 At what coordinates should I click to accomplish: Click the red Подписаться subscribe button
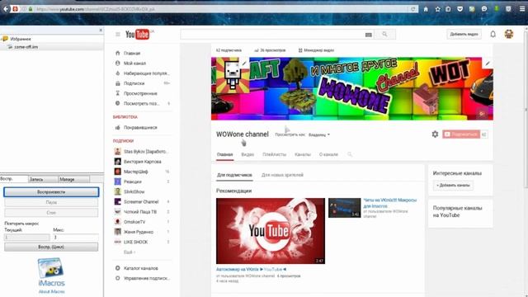461,134
